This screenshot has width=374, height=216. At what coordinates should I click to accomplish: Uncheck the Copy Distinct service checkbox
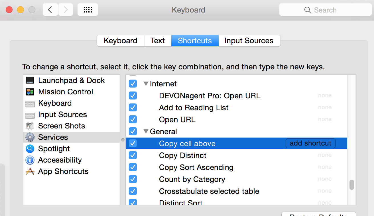coord(133,155)
